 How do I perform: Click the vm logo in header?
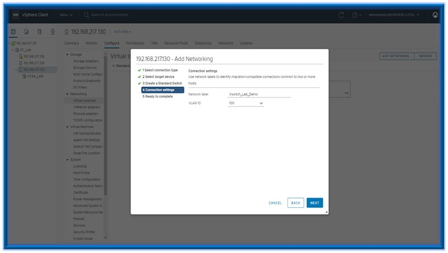coord(16,15)
